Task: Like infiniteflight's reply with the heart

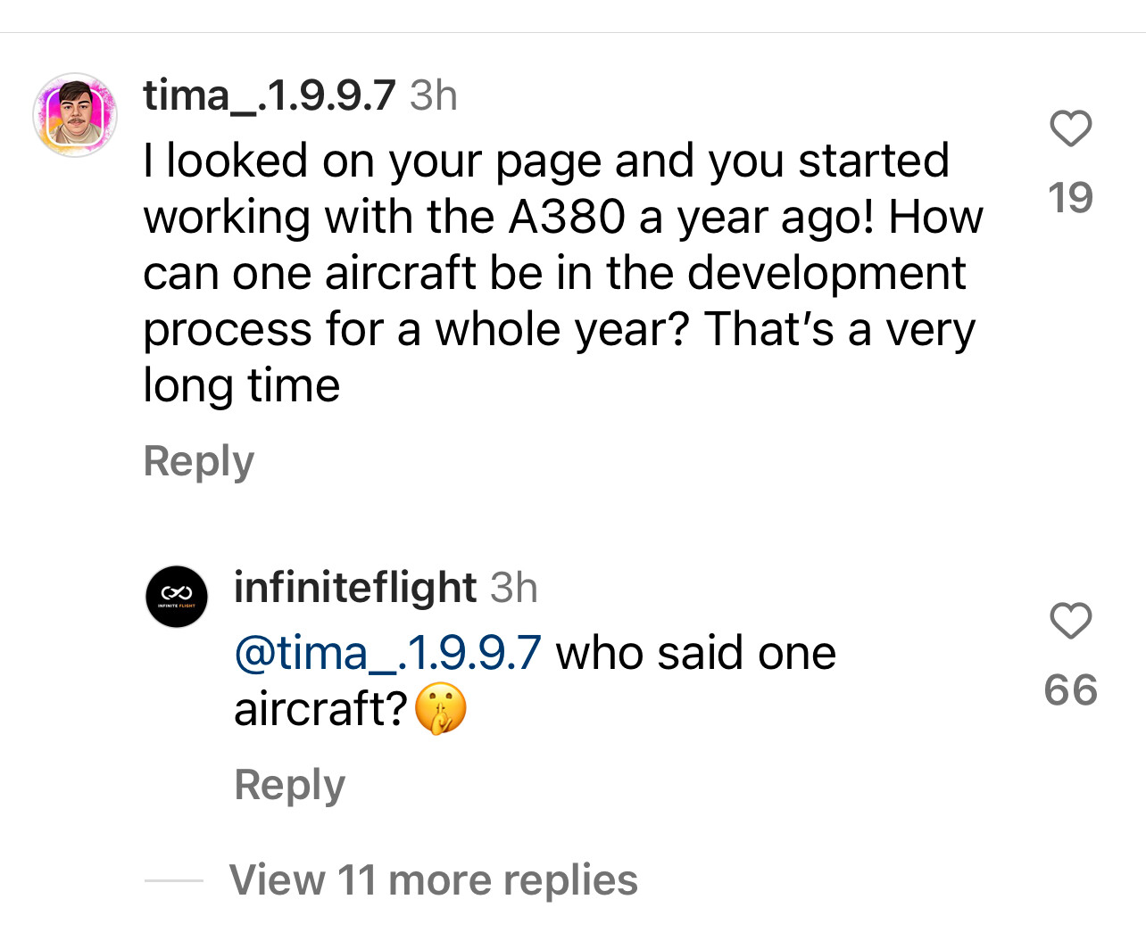Action: (1070, 621)
